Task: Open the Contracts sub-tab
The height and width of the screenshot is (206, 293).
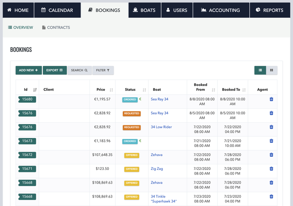Action: click(x=56, y=28)
